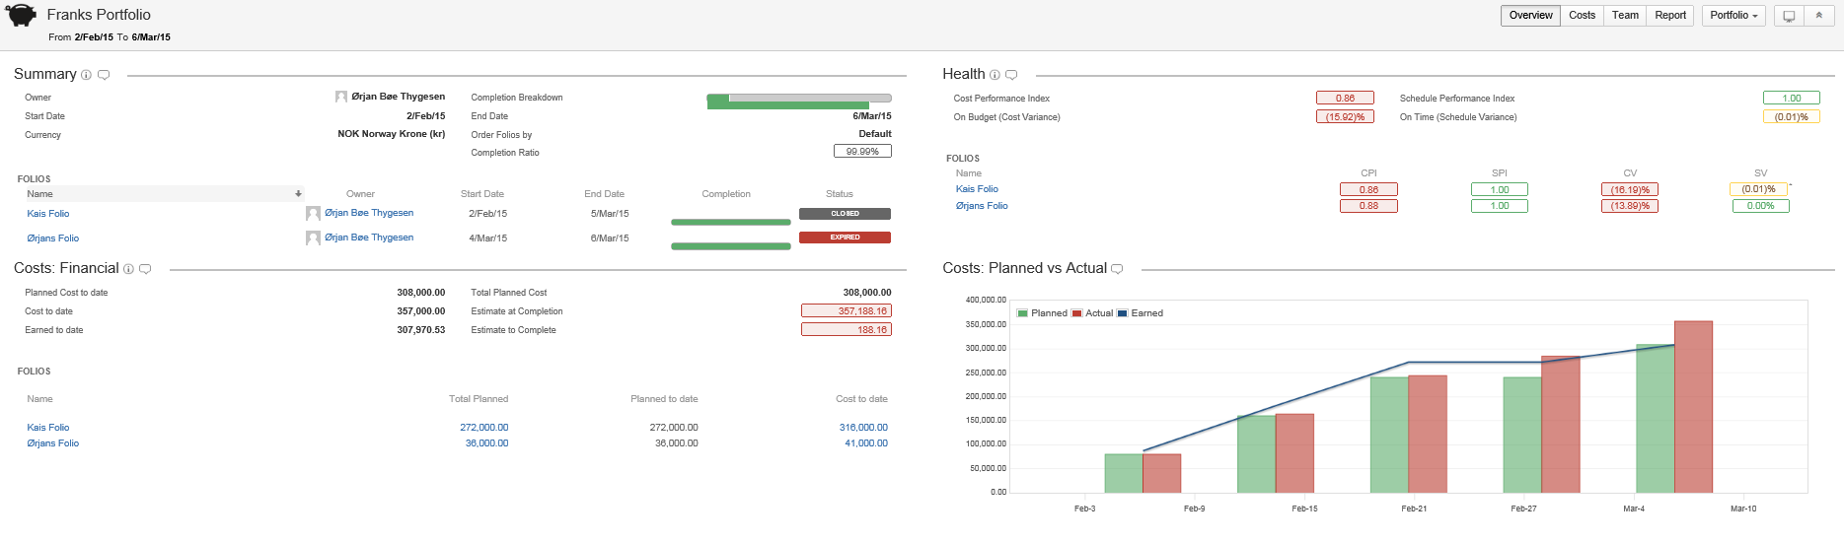The image size is (1844, 543).
Task: Open Kais Folio link in Costs folios
Action: pos(48,428)
